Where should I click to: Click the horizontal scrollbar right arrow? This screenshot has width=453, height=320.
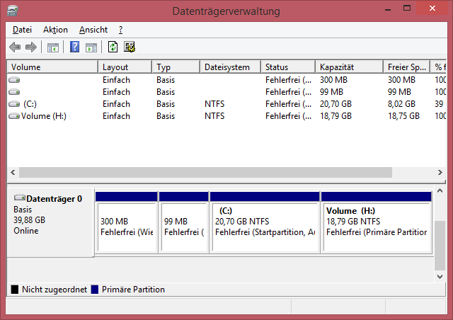click(x=440, y=173)
